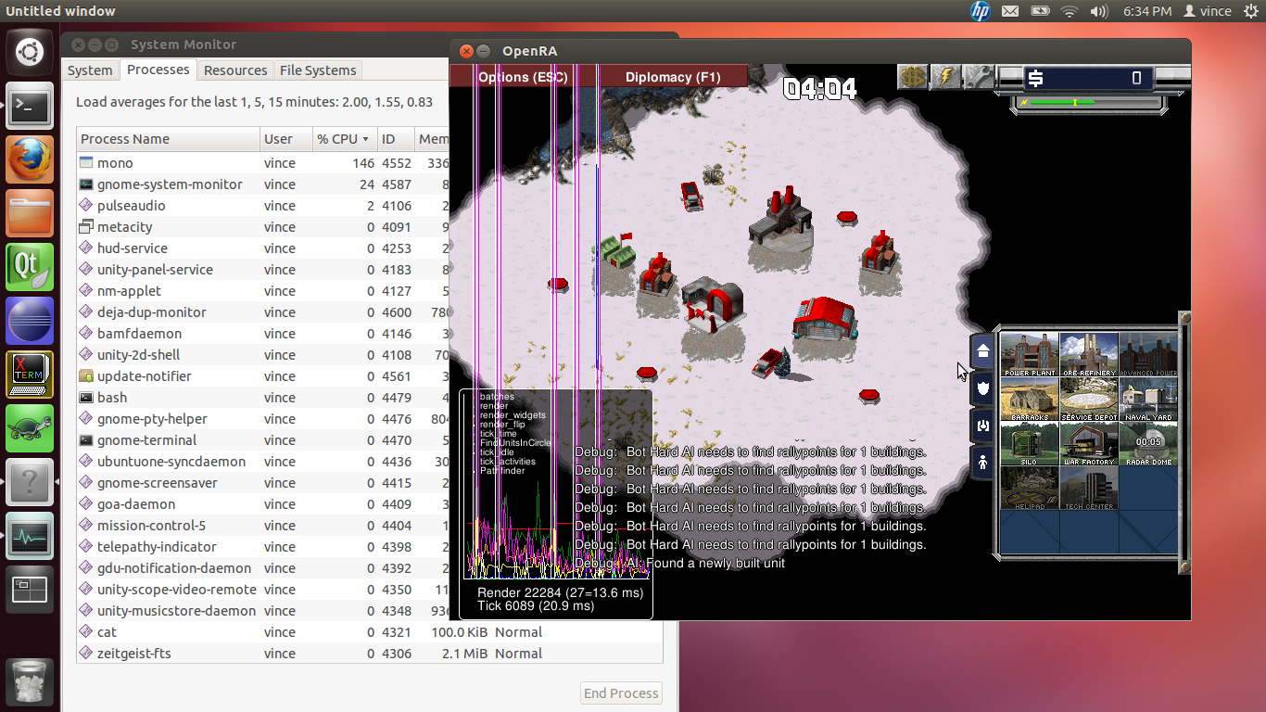The width and height of the screenshot is (1266, 712).
Task: Launch Qt Creator from the launcher
Action: [x=30, y=267]
